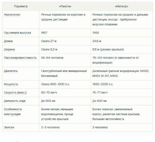Click the Экипаж row label
155x142 pixels.
(9, 127)
